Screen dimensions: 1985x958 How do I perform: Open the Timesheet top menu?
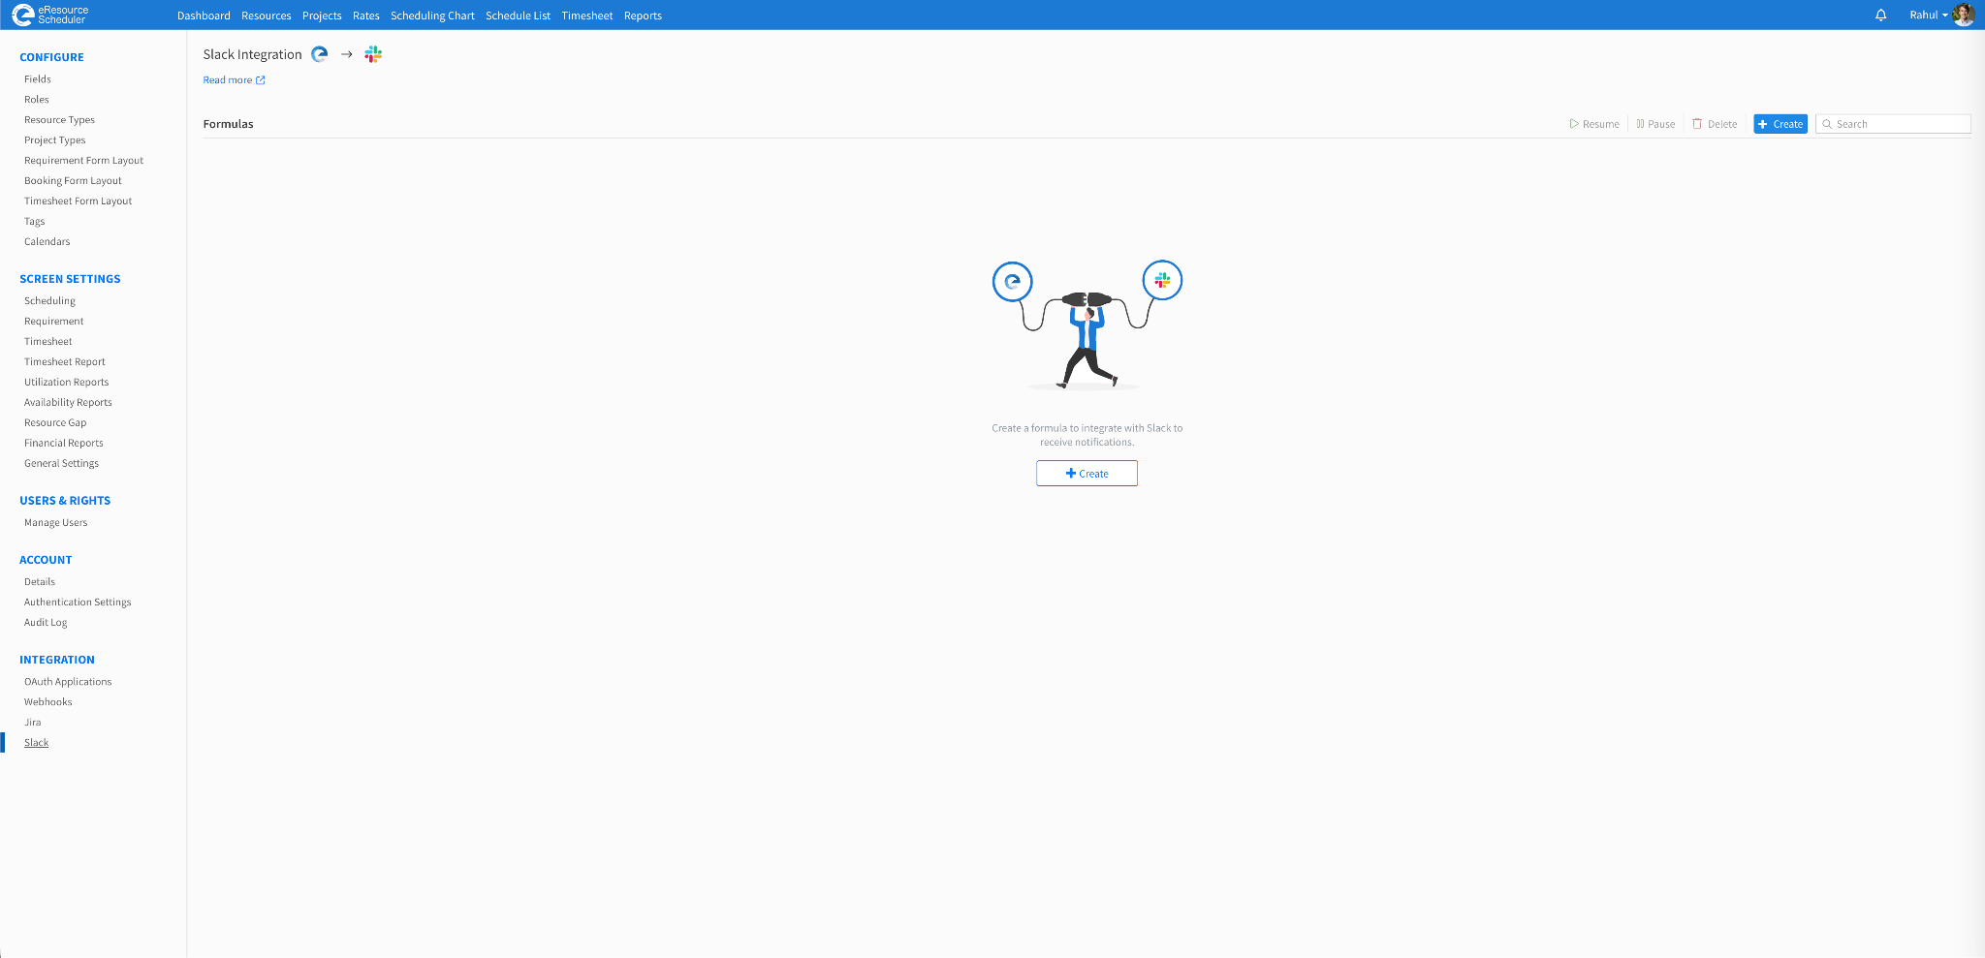pos(587,15)
